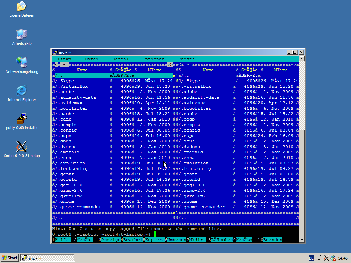Open the Optionen menu in mc
Image resolution: width=351 pixels, height=263 pixels.
tap(153, 59)
